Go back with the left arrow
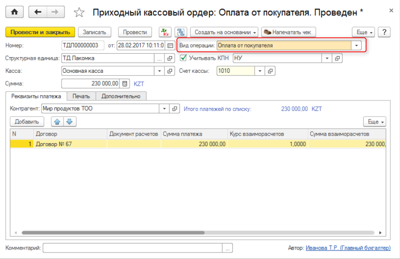This screenshot has width=400, height=259. [x=38, y=12]
